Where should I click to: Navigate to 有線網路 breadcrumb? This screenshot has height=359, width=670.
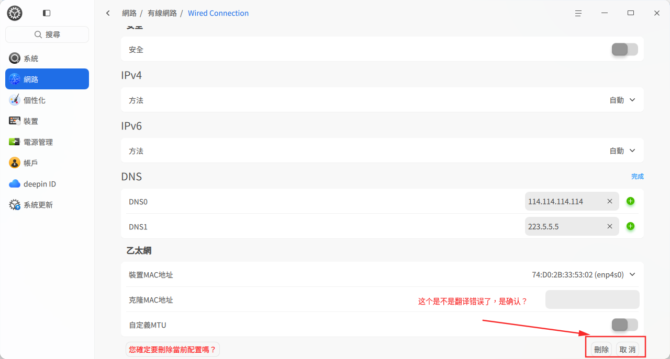pos(162,13)
